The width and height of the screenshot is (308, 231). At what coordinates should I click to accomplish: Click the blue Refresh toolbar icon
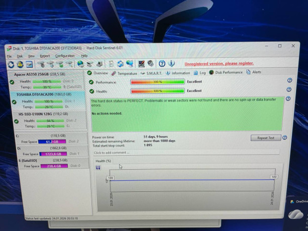(x=11, y=64)
